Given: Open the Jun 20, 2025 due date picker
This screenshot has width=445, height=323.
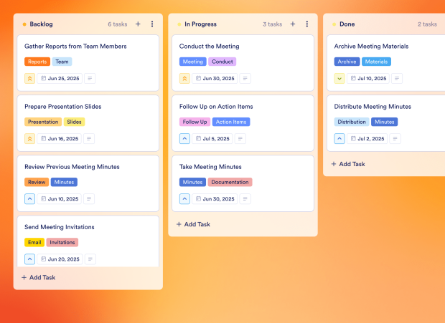Looking at the screenshot, I should [x=60, y=259].
